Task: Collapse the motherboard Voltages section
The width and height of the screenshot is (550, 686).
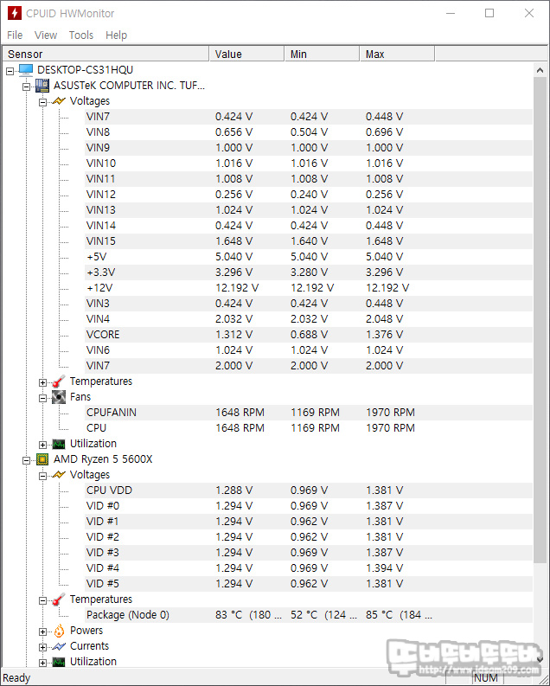Action: [42, 102]
